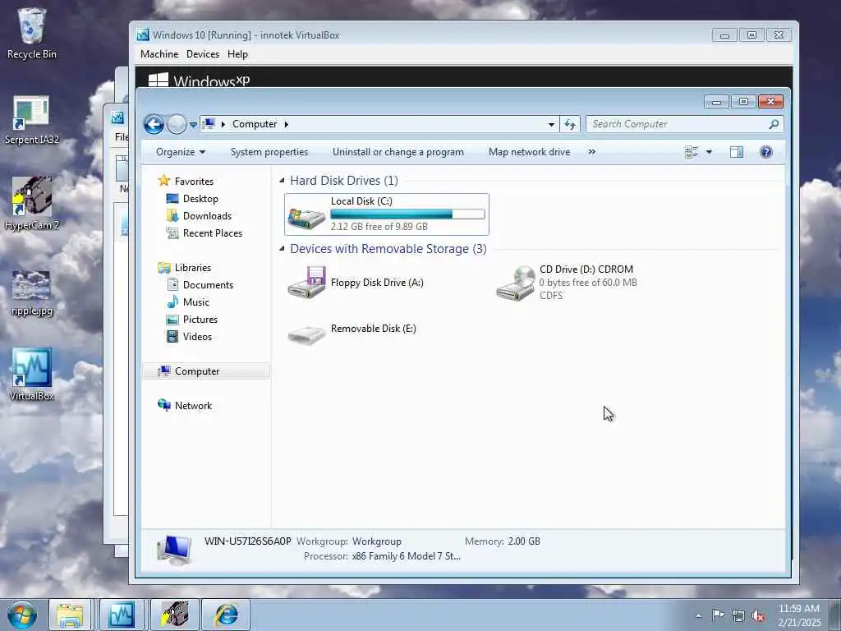Viewport: 841px width, 631px height.
Task: Open Devices menu in VirtualBox
Action: click(203, 54)
